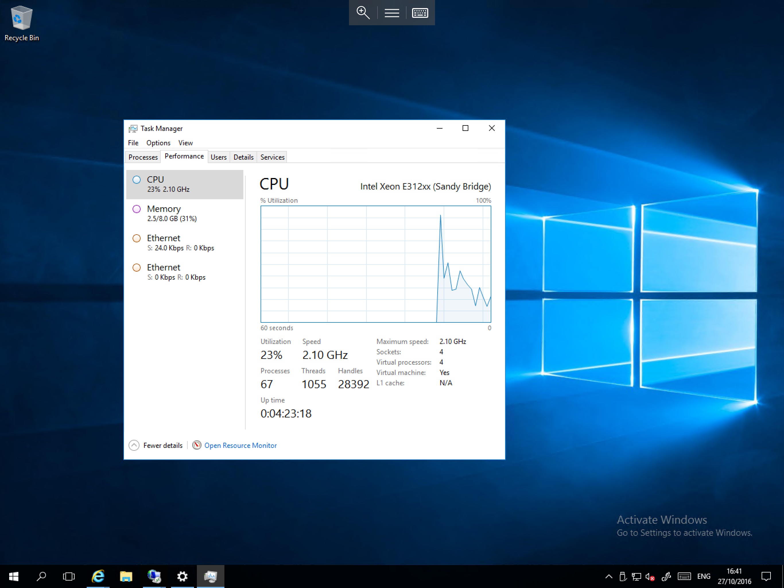Open the Options menu

[x=158, y=143]
